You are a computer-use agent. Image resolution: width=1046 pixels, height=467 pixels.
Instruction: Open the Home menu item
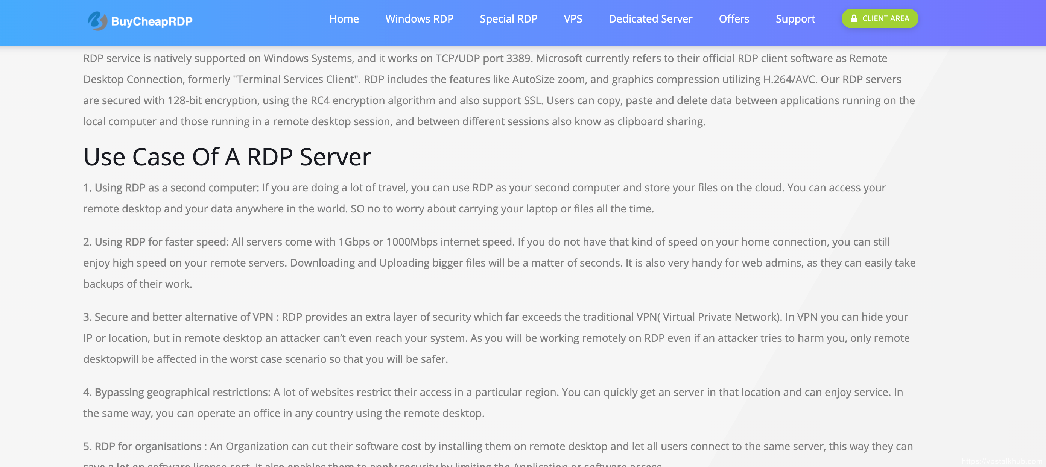point(344,19)
